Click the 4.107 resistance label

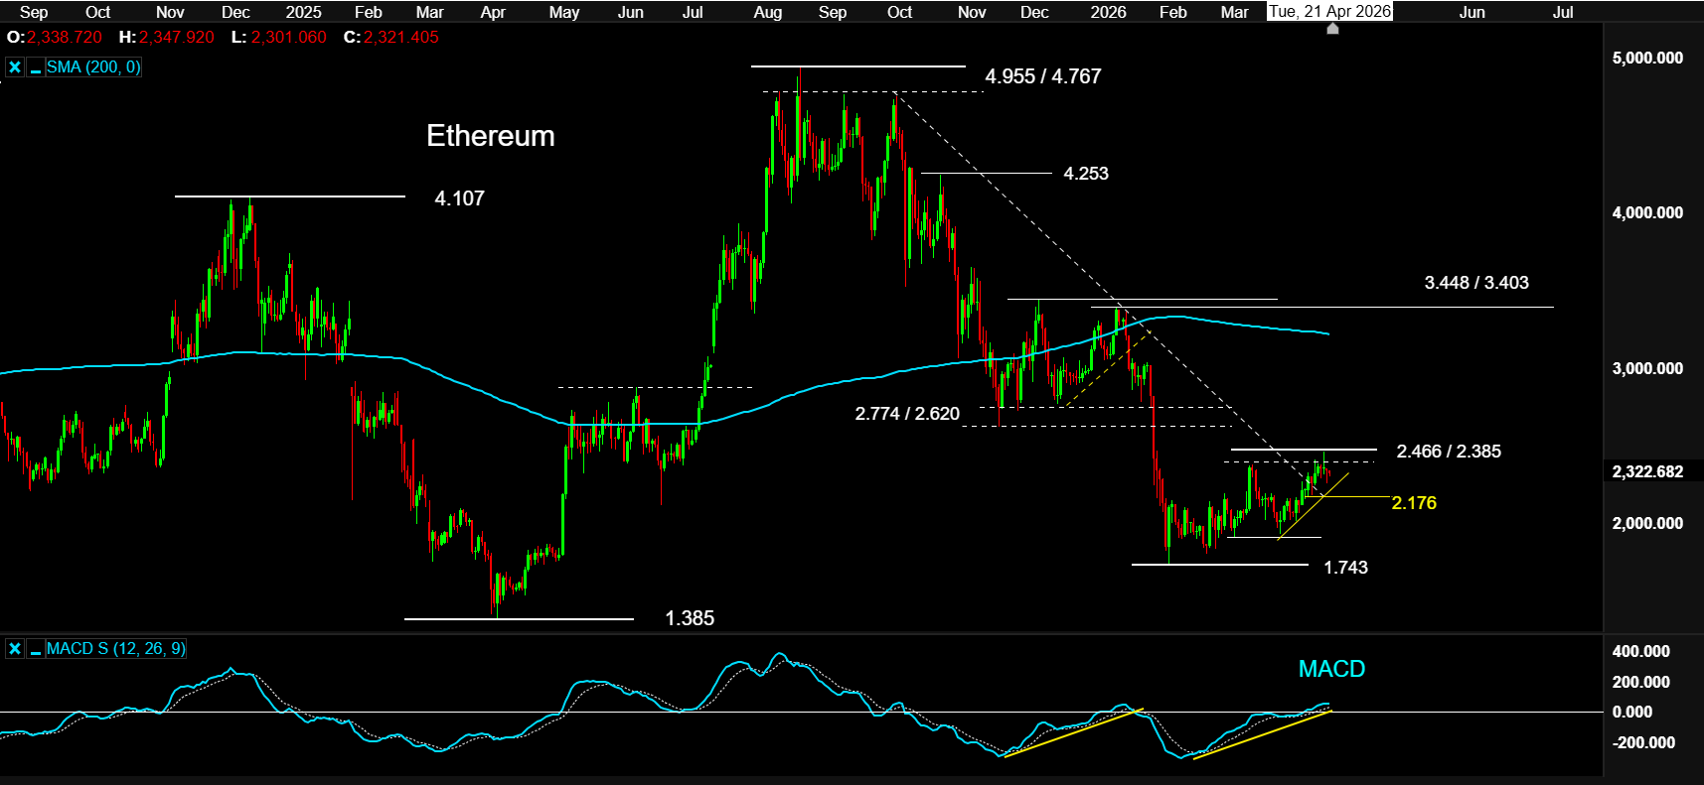[459, 198]
